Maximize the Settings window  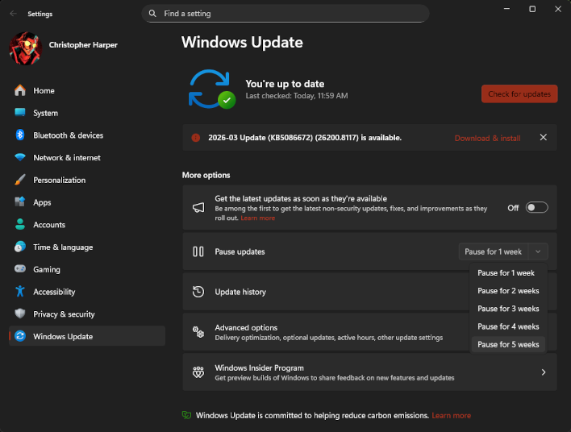[x=532, y=9]
